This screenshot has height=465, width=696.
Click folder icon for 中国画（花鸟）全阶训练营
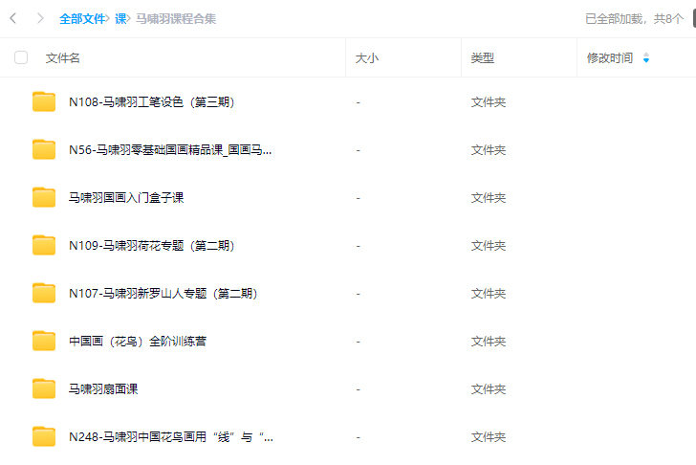(44, 342)
